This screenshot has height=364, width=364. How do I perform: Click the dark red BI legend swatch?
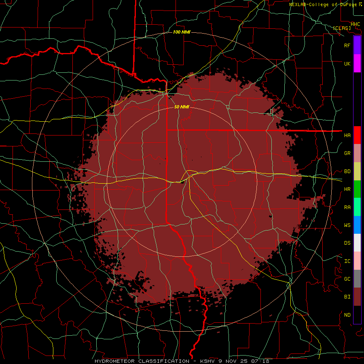coord(357,297)
